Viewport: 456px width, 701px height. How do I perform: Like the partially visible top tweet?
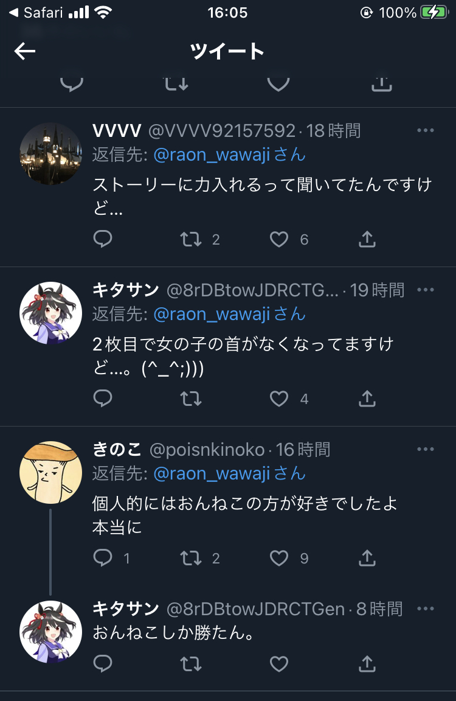(278, 83)
